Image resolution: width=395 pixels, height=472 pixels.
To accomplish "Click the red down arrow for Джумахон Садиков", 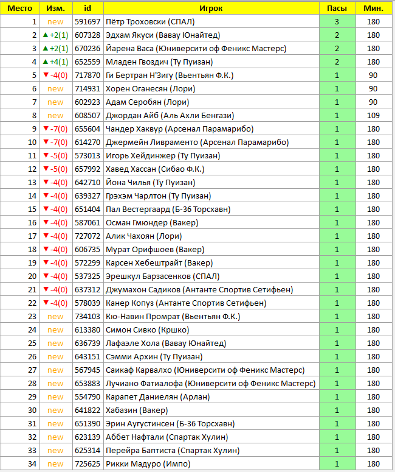I will pyautogui.click(x=46, y=289).
